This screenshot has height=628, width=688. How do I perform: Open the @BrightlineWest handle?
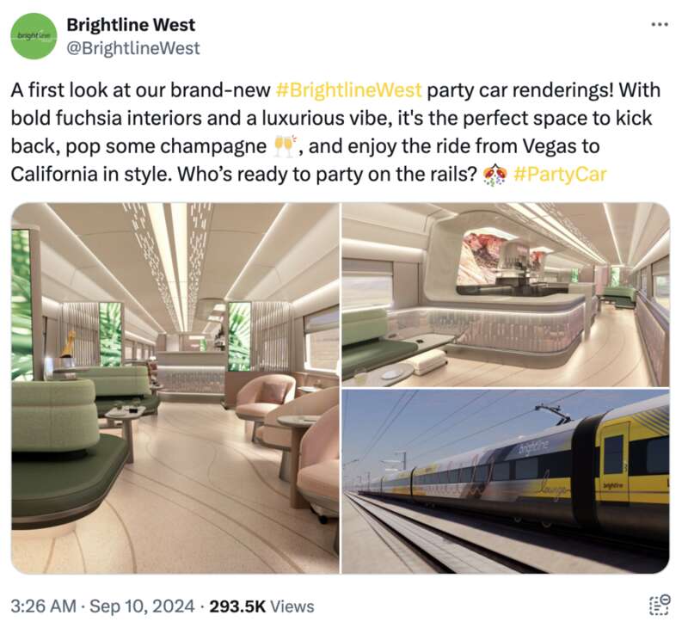pos(133,48)
